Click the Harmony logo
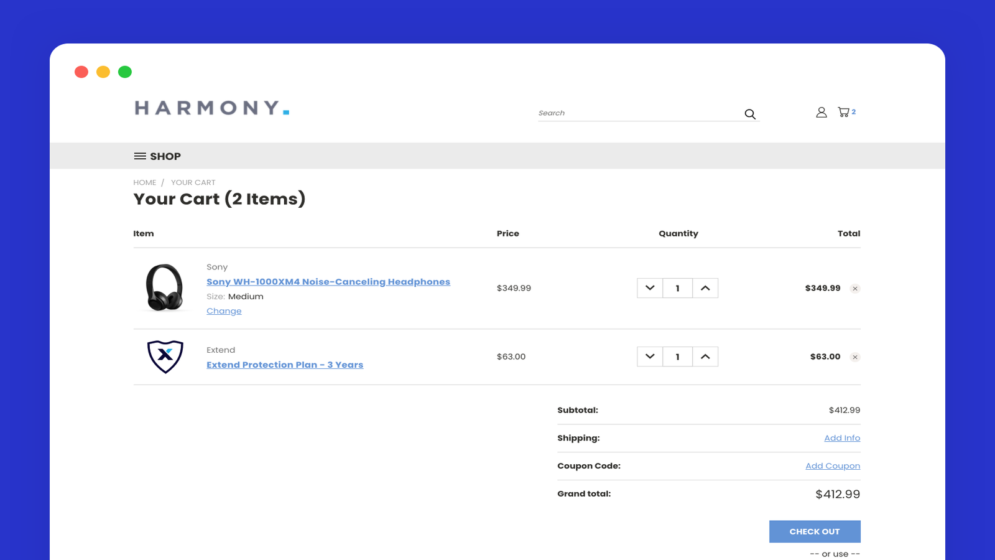Viewport: 995px width, 560px height. coord(212,108)
